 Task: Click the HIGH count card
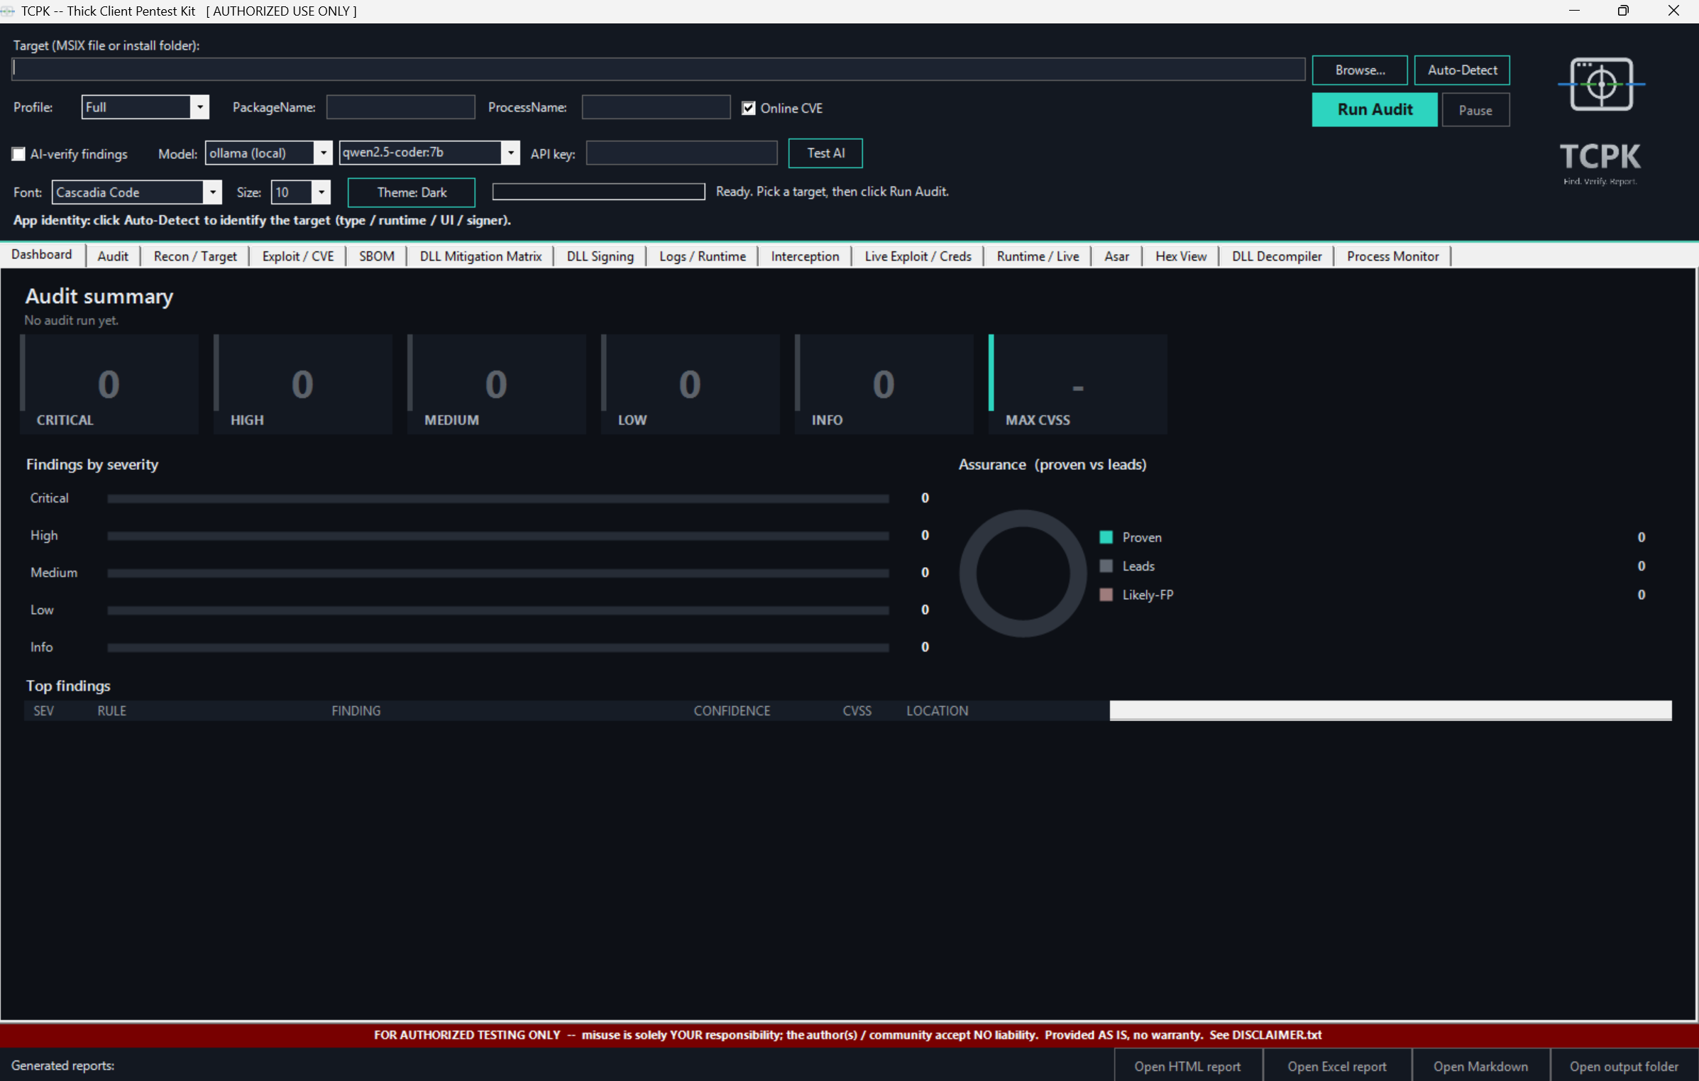303,384
